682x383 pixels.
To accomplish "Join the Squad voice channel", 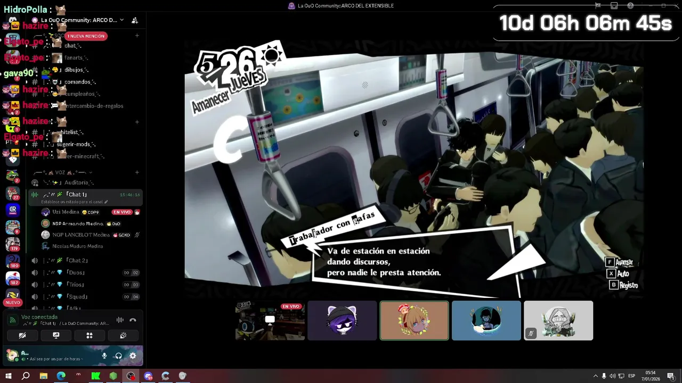I will click(x=85, y=296).
